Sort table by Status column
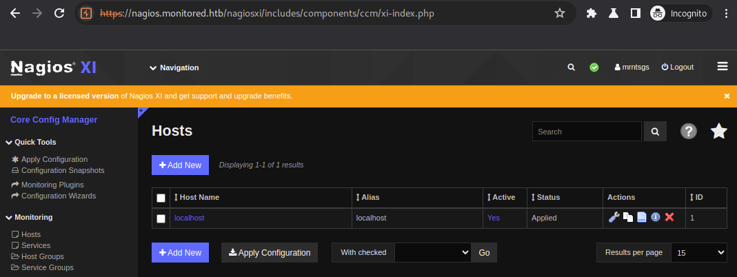 pyautogui.click(x=546, y=198)
